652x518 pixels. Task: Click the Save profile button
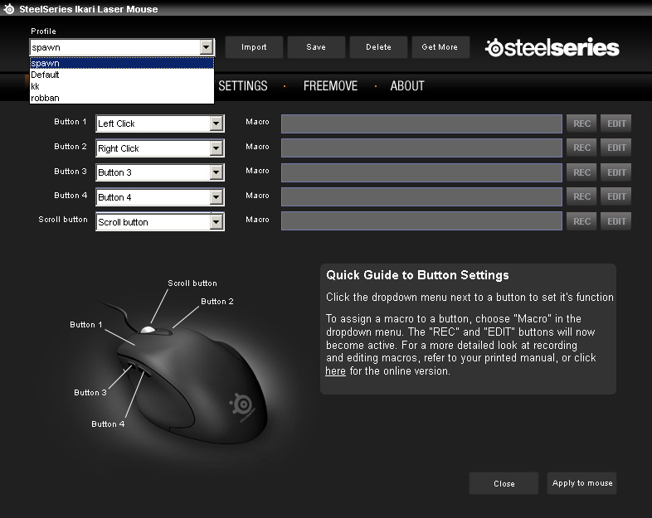[x=316, y=47]
